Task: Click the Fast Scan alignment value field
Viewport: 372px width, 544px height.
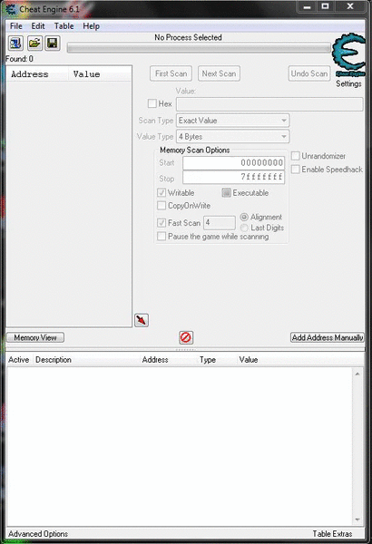Action: 220,222
